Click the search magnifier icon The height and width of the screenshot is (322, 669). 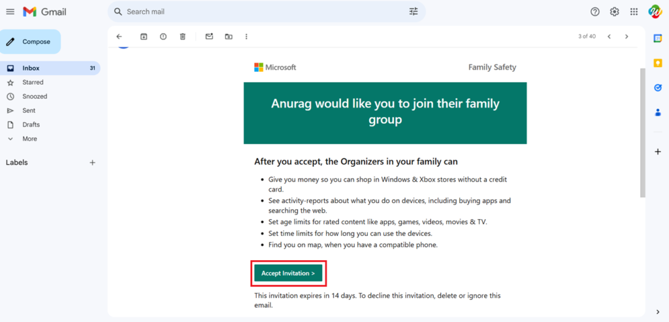coord(118,12)
